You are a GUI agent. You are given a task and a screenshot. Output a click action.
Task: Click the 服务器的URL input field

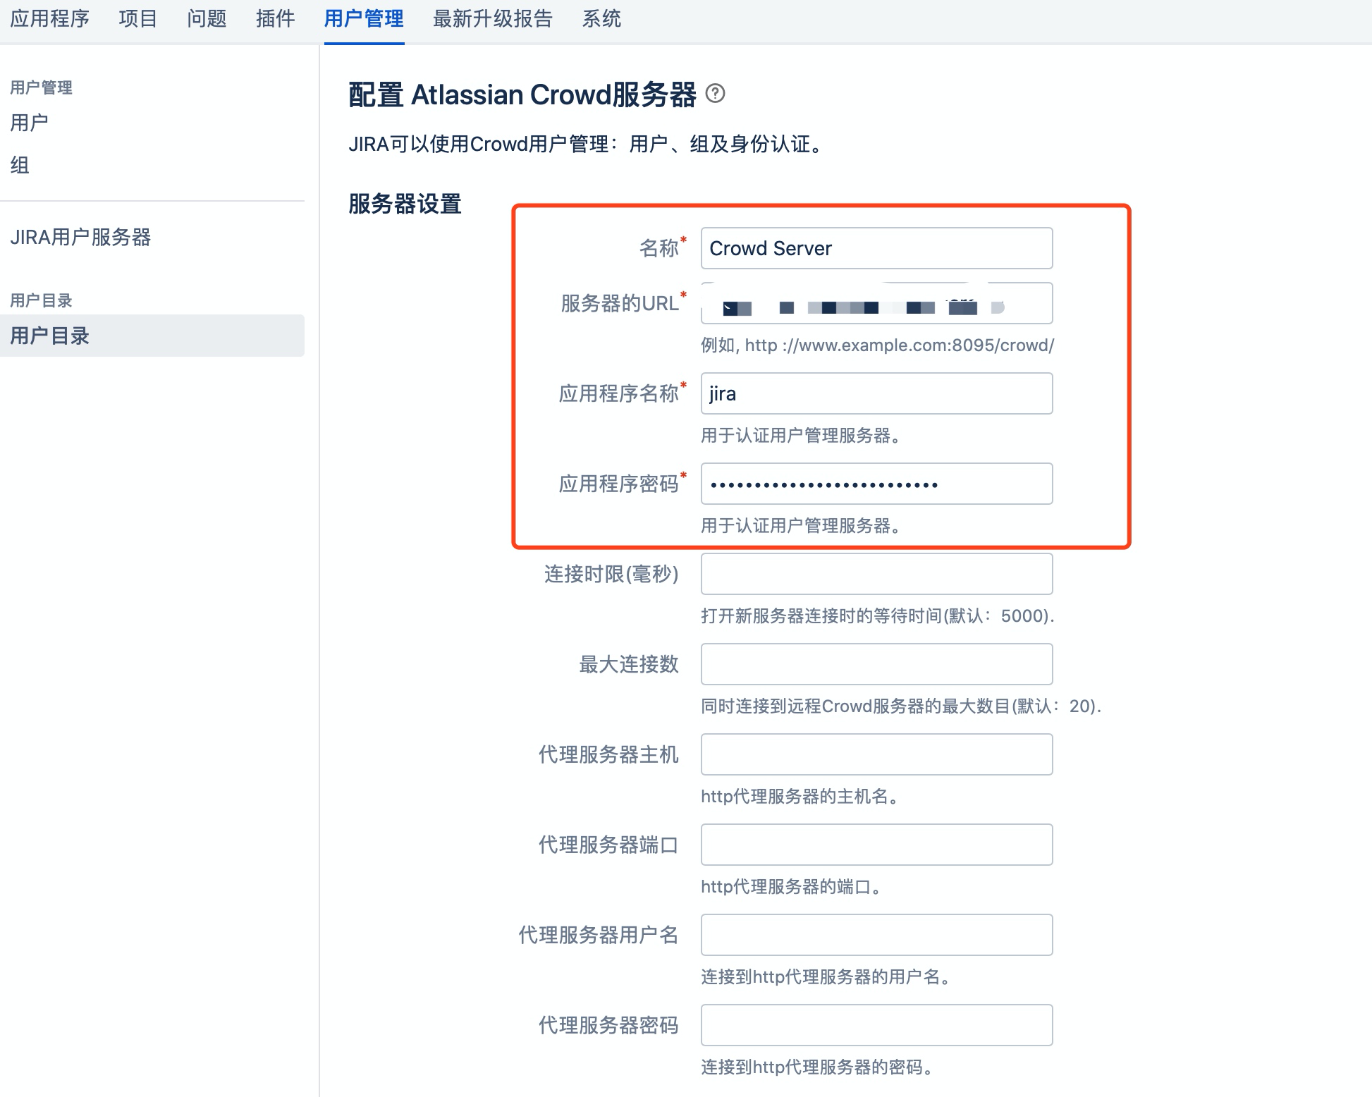tap(876, 303)
